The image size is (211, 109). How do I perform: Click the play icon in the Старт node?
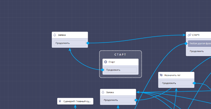pos(105,62)
